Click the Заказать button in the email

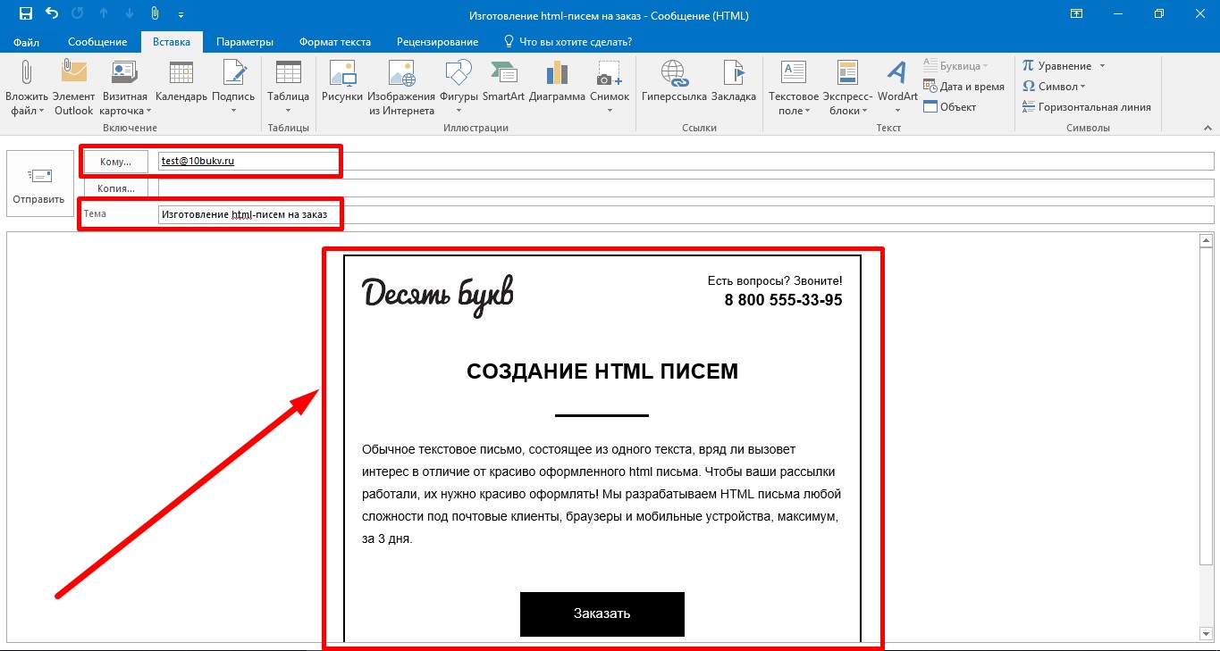point(602,613)
